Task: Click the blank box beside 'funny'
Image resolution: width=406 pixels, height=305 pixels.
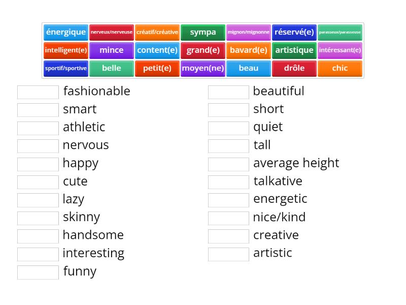Action: click(x=38, y=272)
